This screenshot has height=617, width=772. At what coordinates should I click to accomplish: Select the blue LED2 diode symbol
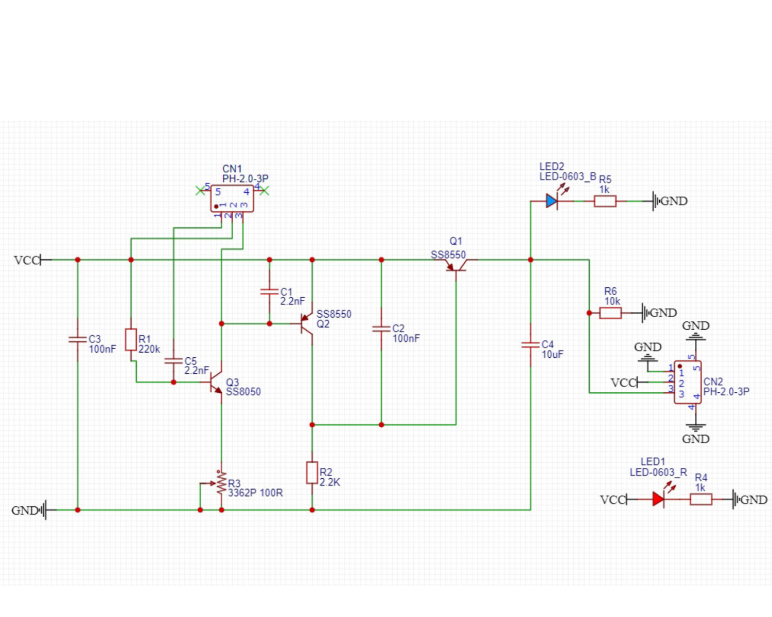click(552, 201)
